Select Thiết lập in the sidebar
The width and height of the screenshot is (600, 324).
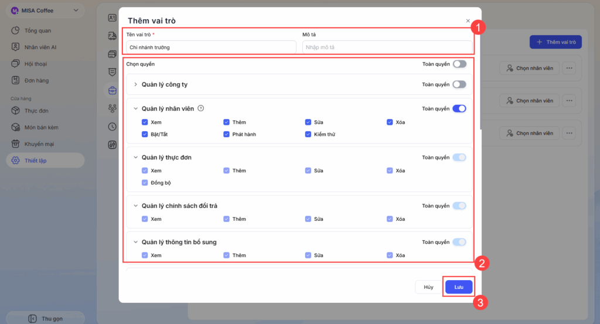(36, 160)
